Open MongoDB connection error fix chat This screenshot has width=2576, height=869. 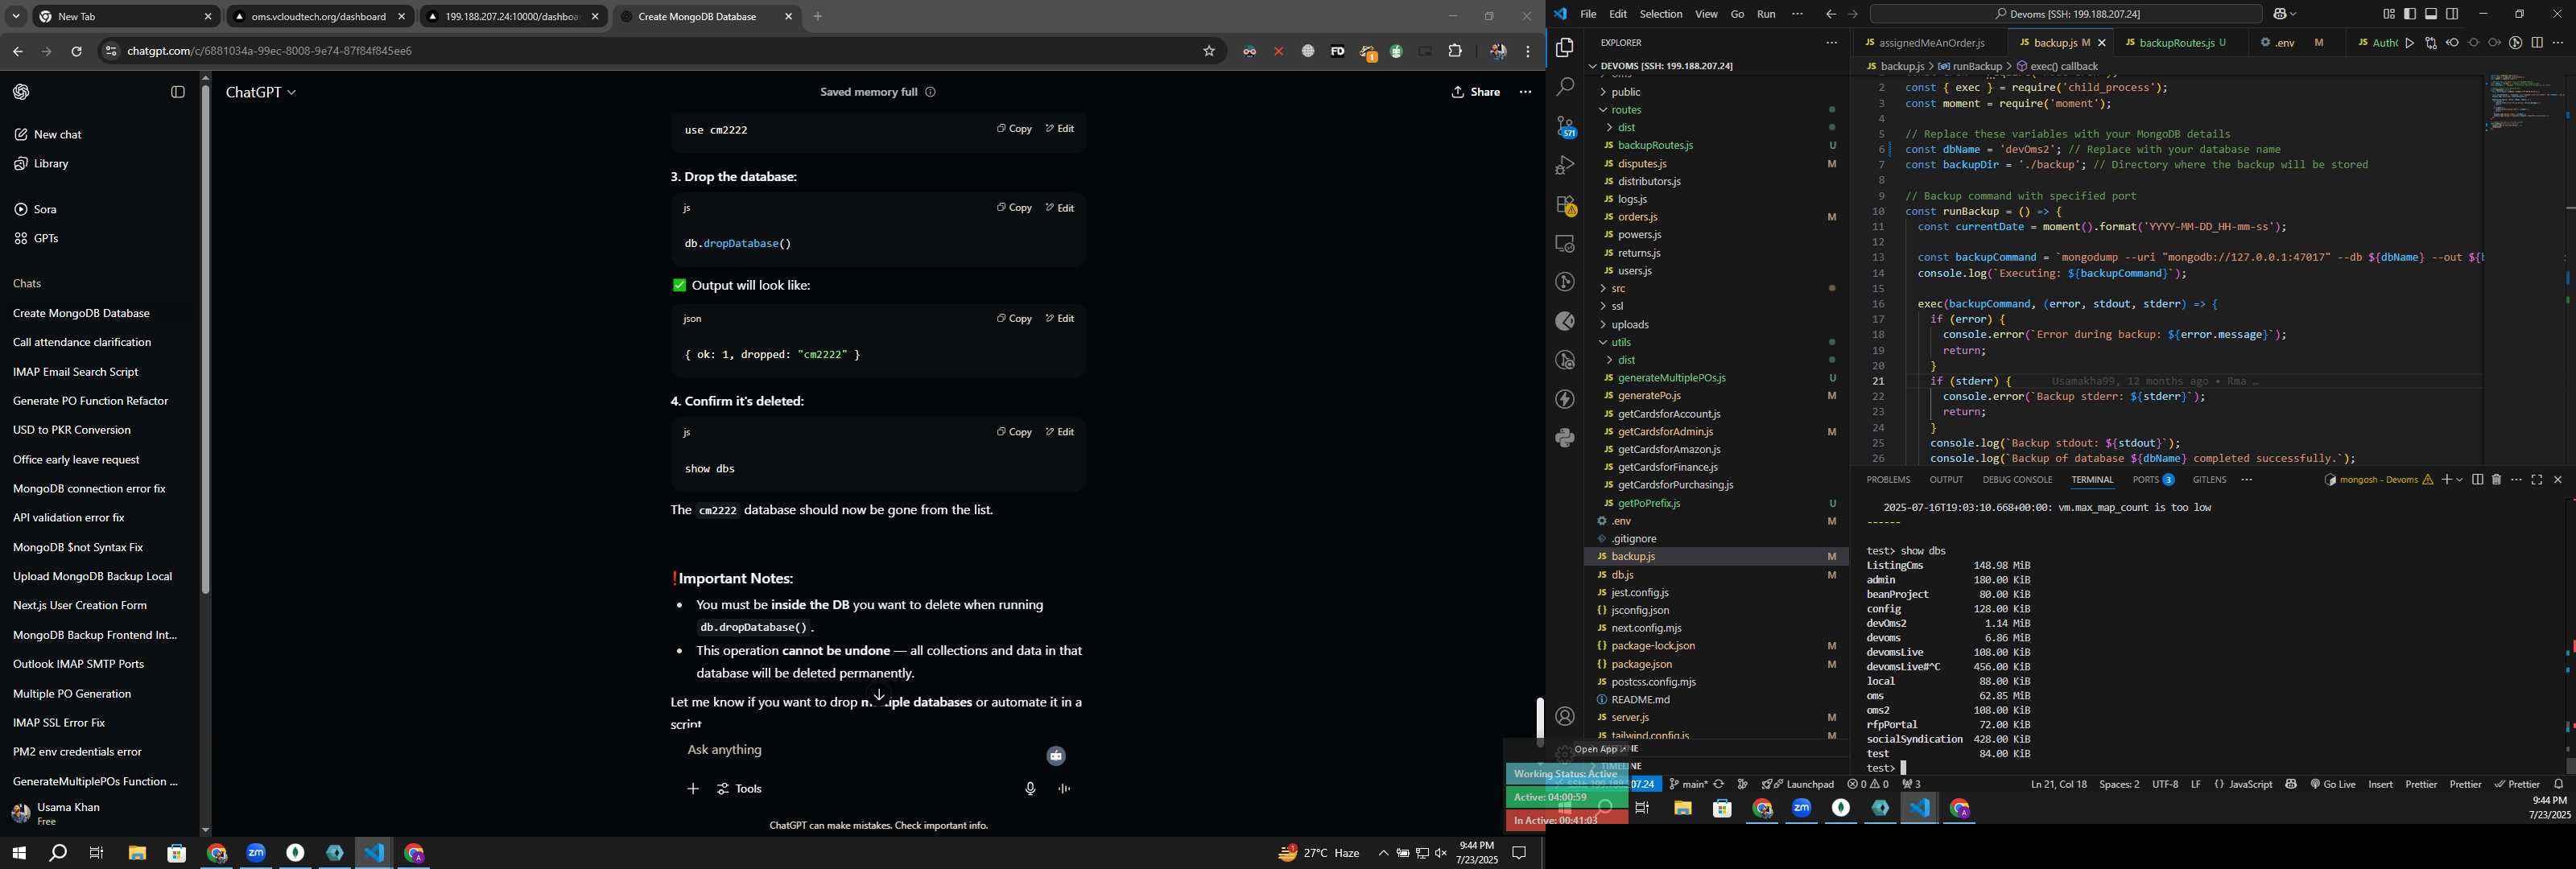90,489
